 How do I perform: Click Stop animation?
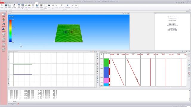(x=61, y=6)
